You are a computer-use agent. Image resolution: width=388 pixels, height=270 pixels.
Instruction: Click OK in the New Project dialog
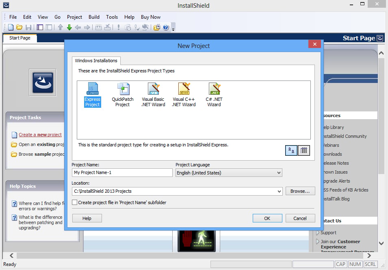pos(267,218)
